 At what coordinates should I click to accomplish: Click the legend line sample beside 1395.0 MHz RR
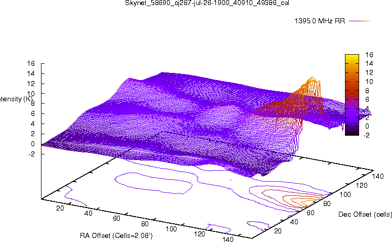(359, 21)
